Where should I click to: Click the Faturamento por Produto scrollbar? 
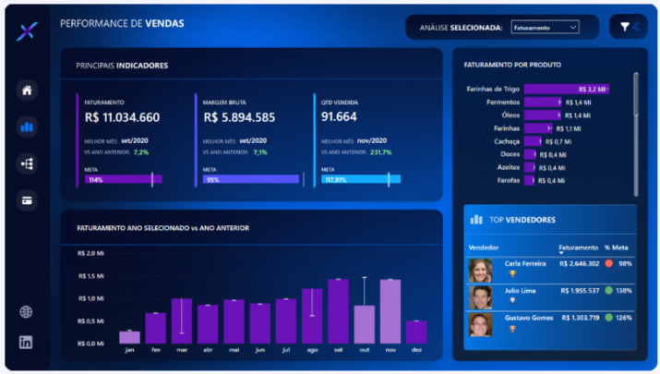(x=634, y=94)
